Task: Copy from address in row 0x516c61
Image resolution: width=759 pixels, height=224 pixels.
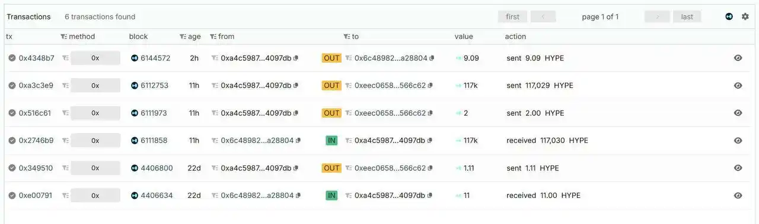Action: coord(296,113)
